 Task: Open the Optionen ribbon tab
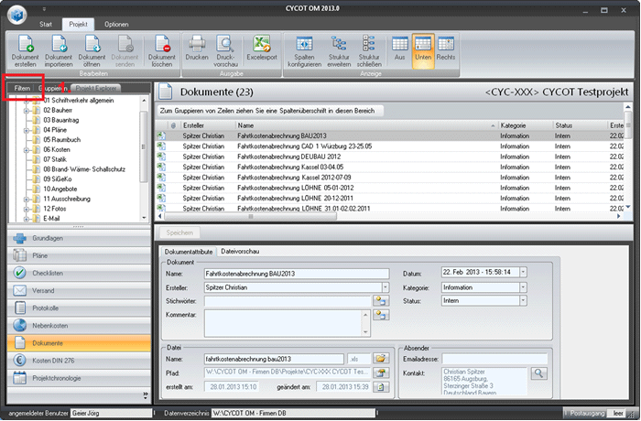[x=116, y=24]
